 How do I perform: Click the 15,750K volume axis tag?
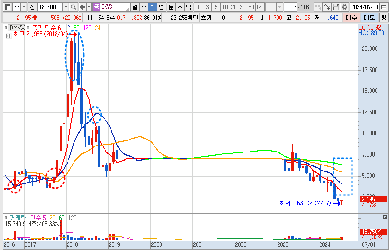pos(374,232)
